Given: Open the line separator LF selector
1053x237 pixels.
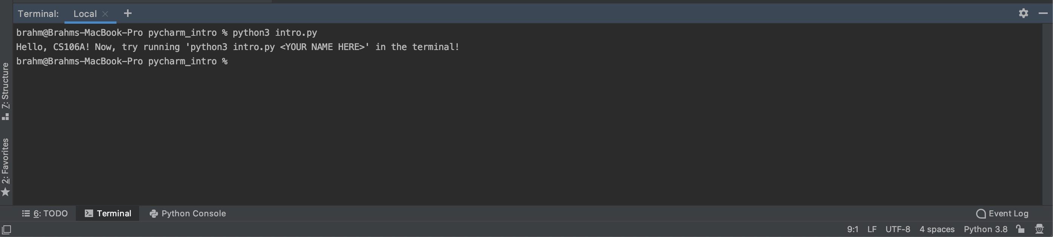Looking at the screenshot, I should click(x=873, y=229).
